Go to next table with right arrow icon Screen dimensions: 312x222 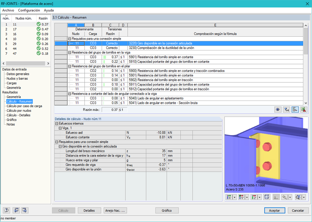pyautogui.click(x=25, y=210)
